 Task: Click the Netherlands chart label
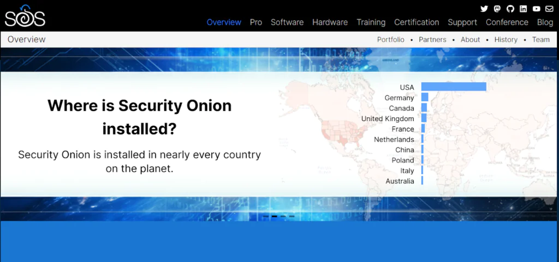click(394, 139)
